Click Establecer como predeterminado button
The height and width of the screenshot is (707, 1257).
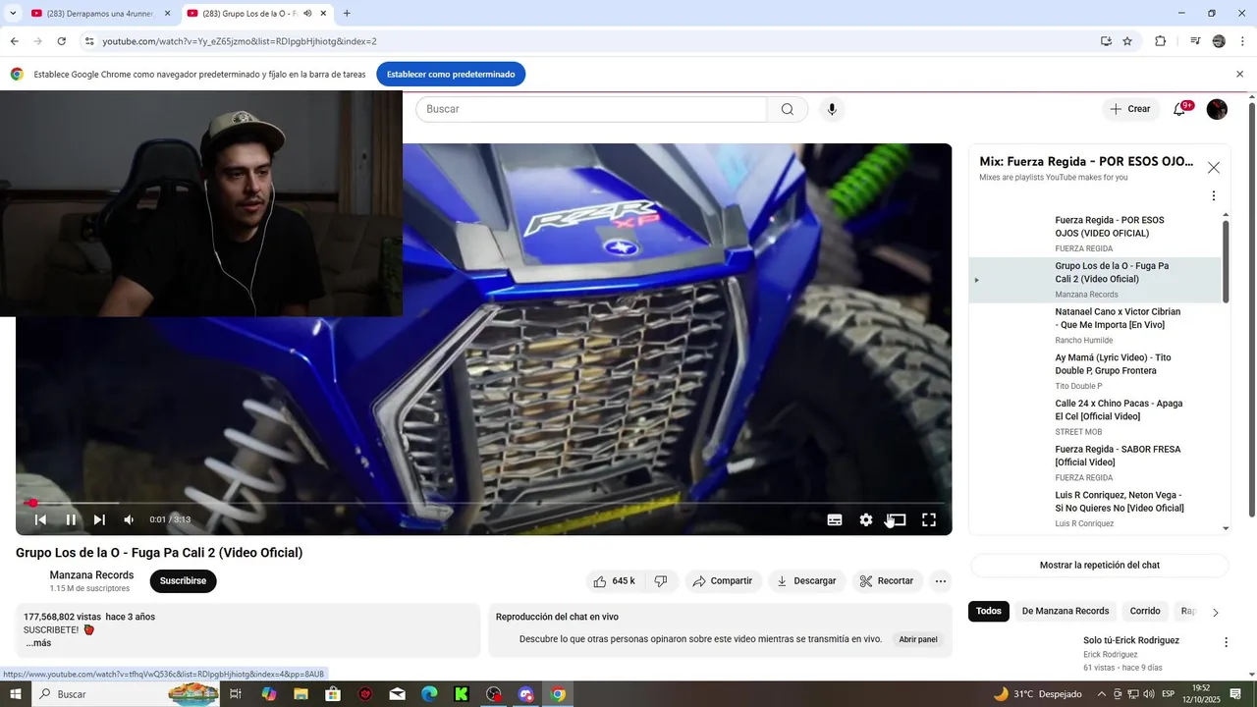451,74
